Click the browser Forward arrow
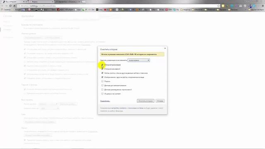The image size is (265, 149). coord(6,6)
